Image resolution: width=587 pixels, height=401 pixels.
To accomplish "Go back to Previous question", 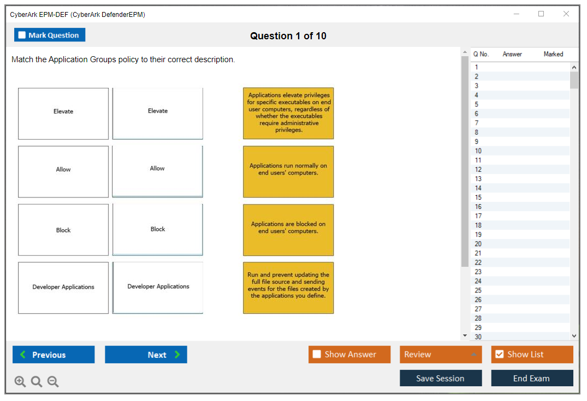I will point(54,355).
